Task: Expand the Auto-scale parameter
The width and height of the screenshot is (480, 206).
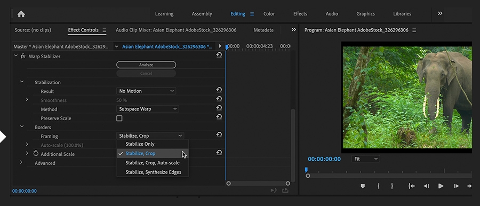Action: point(27,144)
